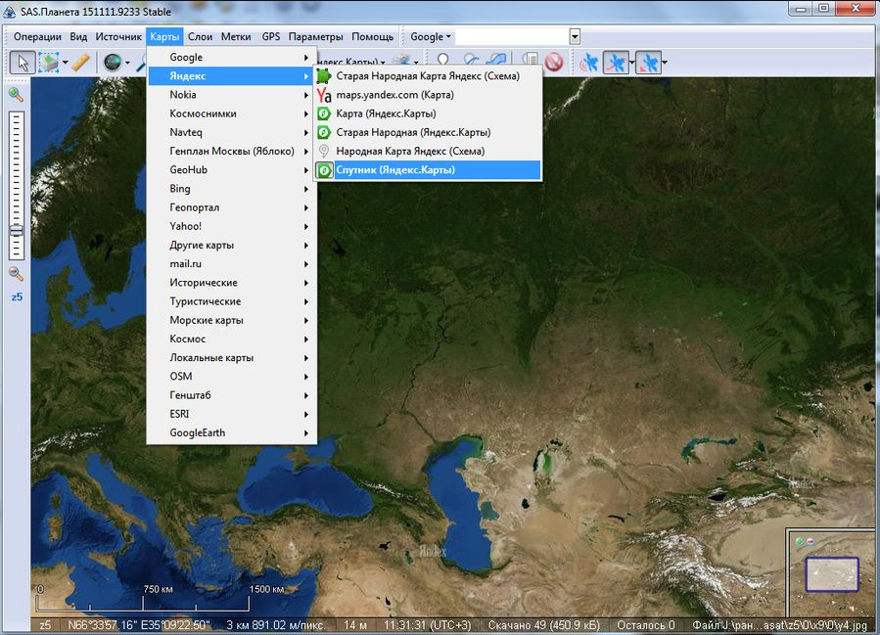This screenshot has width=880, height=635.
Task: Open the Операции menu
Action: click(37, 36)
